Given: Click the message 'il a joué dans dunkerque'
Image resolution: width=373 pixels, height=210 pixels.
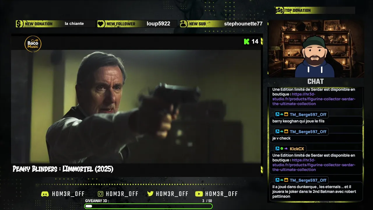Looking at the screenshot, I should tap(314, 192).
